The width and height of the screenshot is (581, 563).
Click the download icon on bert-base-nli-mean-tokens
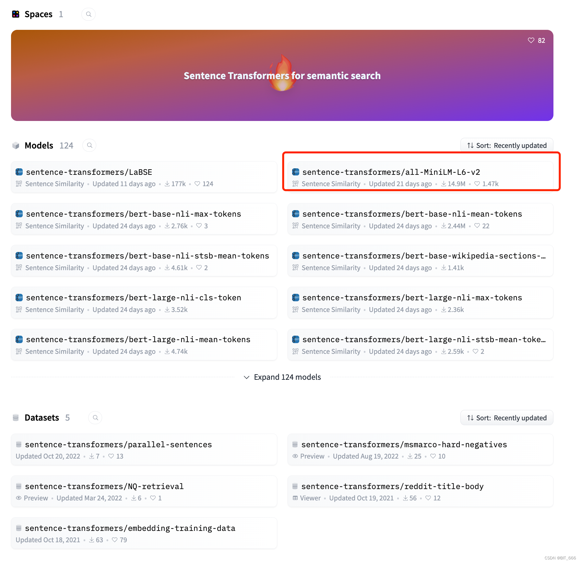click(443, 226)
